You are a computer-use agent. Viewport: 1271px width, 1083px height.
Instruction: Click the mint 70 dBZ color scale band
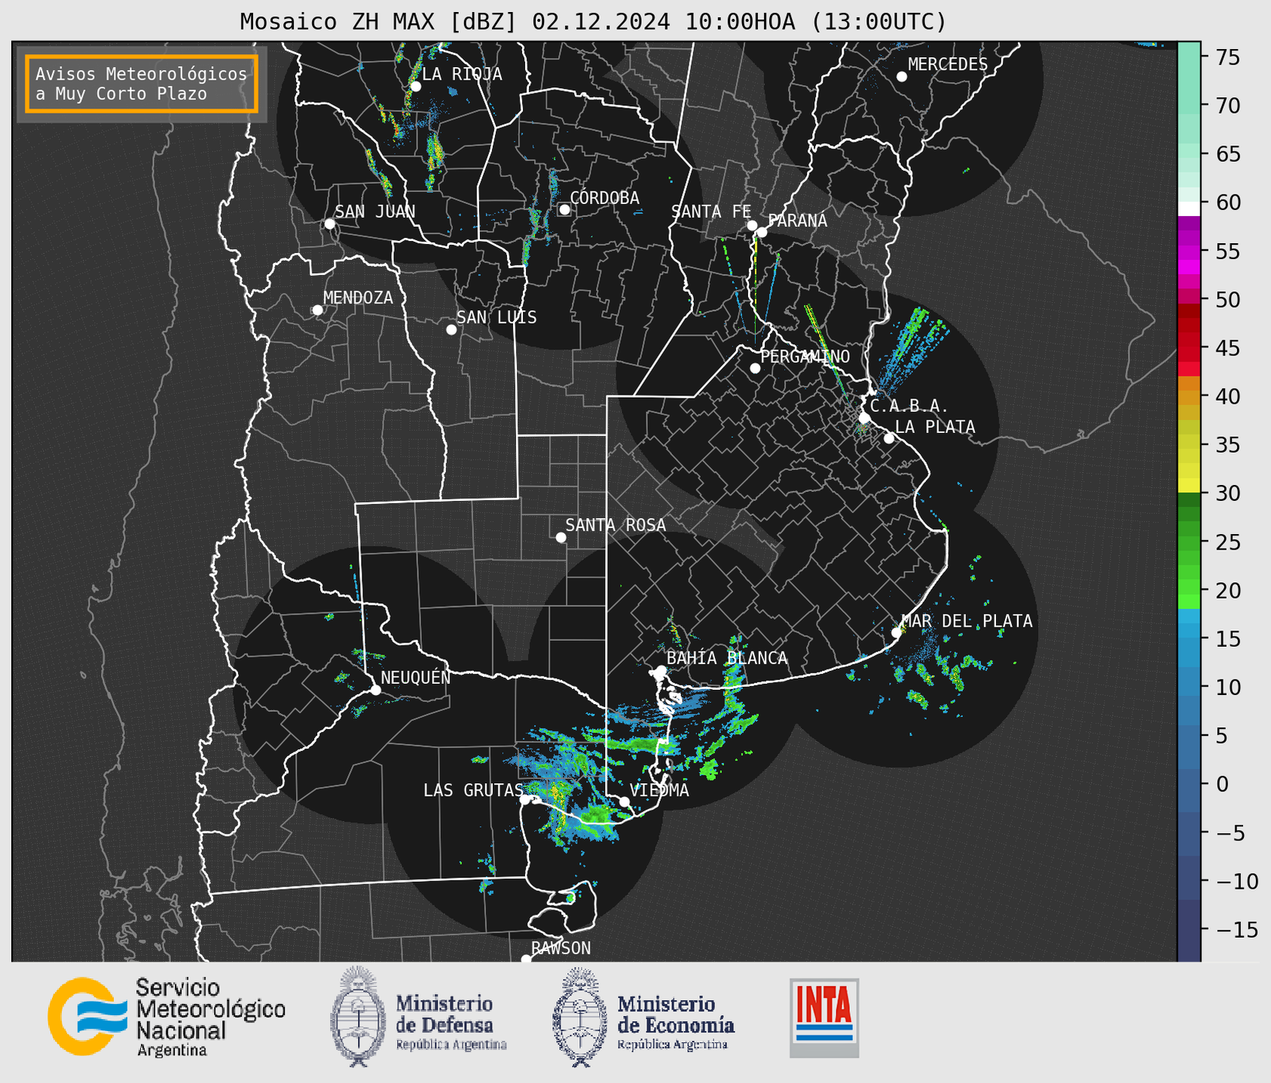(1189, 105)
